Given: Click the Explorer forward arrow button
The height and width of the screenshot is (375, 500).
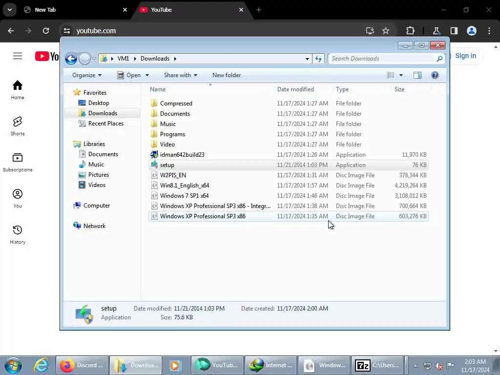Looking at the screenshot, I should tap(84, 59).
